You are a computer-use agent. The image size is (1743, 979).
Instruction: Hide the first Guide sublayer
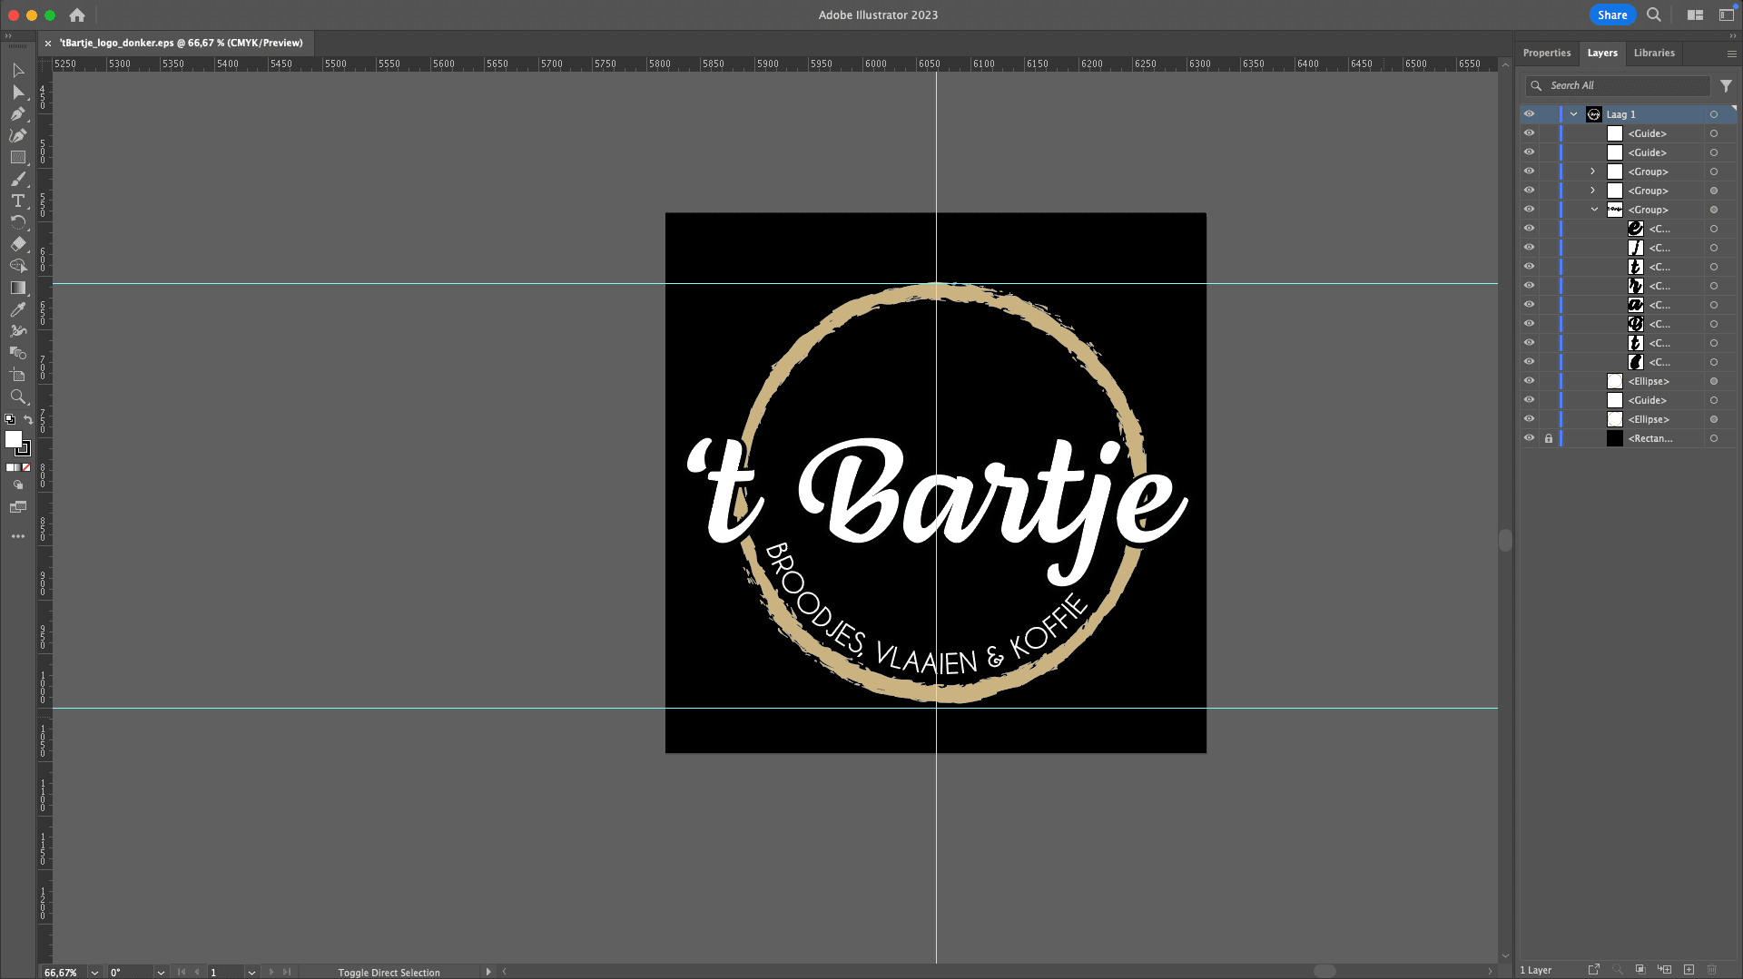pyautogui.click(x=1529, y=133)
